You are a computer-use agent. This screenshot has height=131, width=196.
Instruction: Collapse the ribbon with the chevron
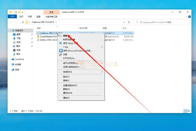point(186,17)
